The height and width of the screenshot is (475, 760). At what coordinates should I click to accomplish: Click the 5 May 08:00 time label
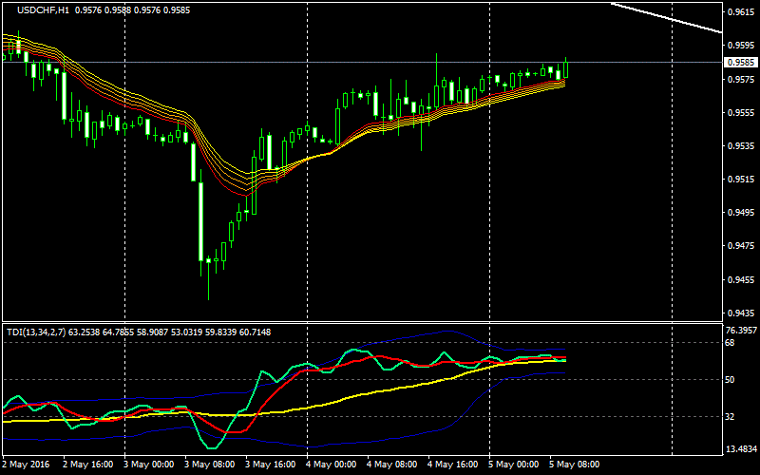click(577, 465)
